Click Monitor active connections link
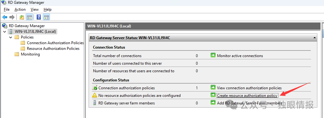This screenshot has width=324, height=118. tap(240, 56)
